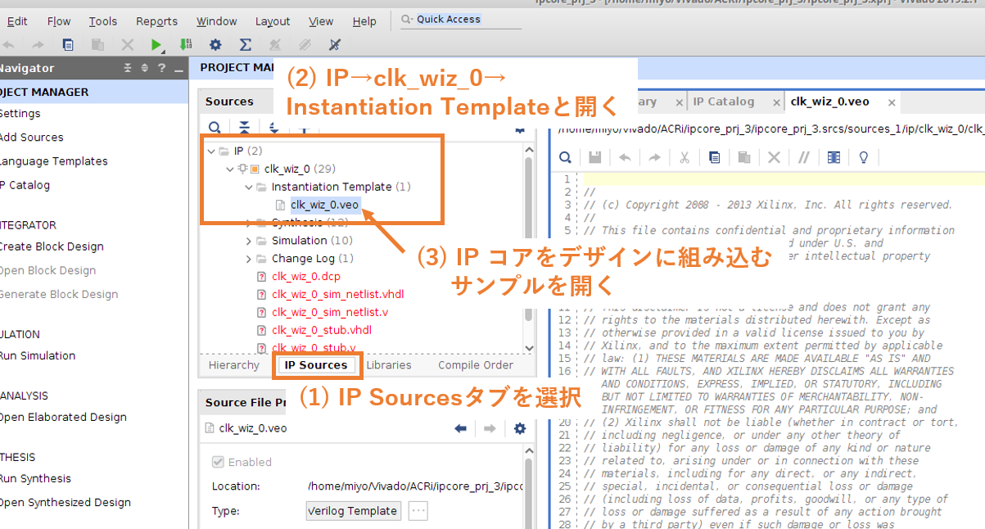
Task: Click the ellipsis button beside Verilog Template
Action: coord(418,511)
